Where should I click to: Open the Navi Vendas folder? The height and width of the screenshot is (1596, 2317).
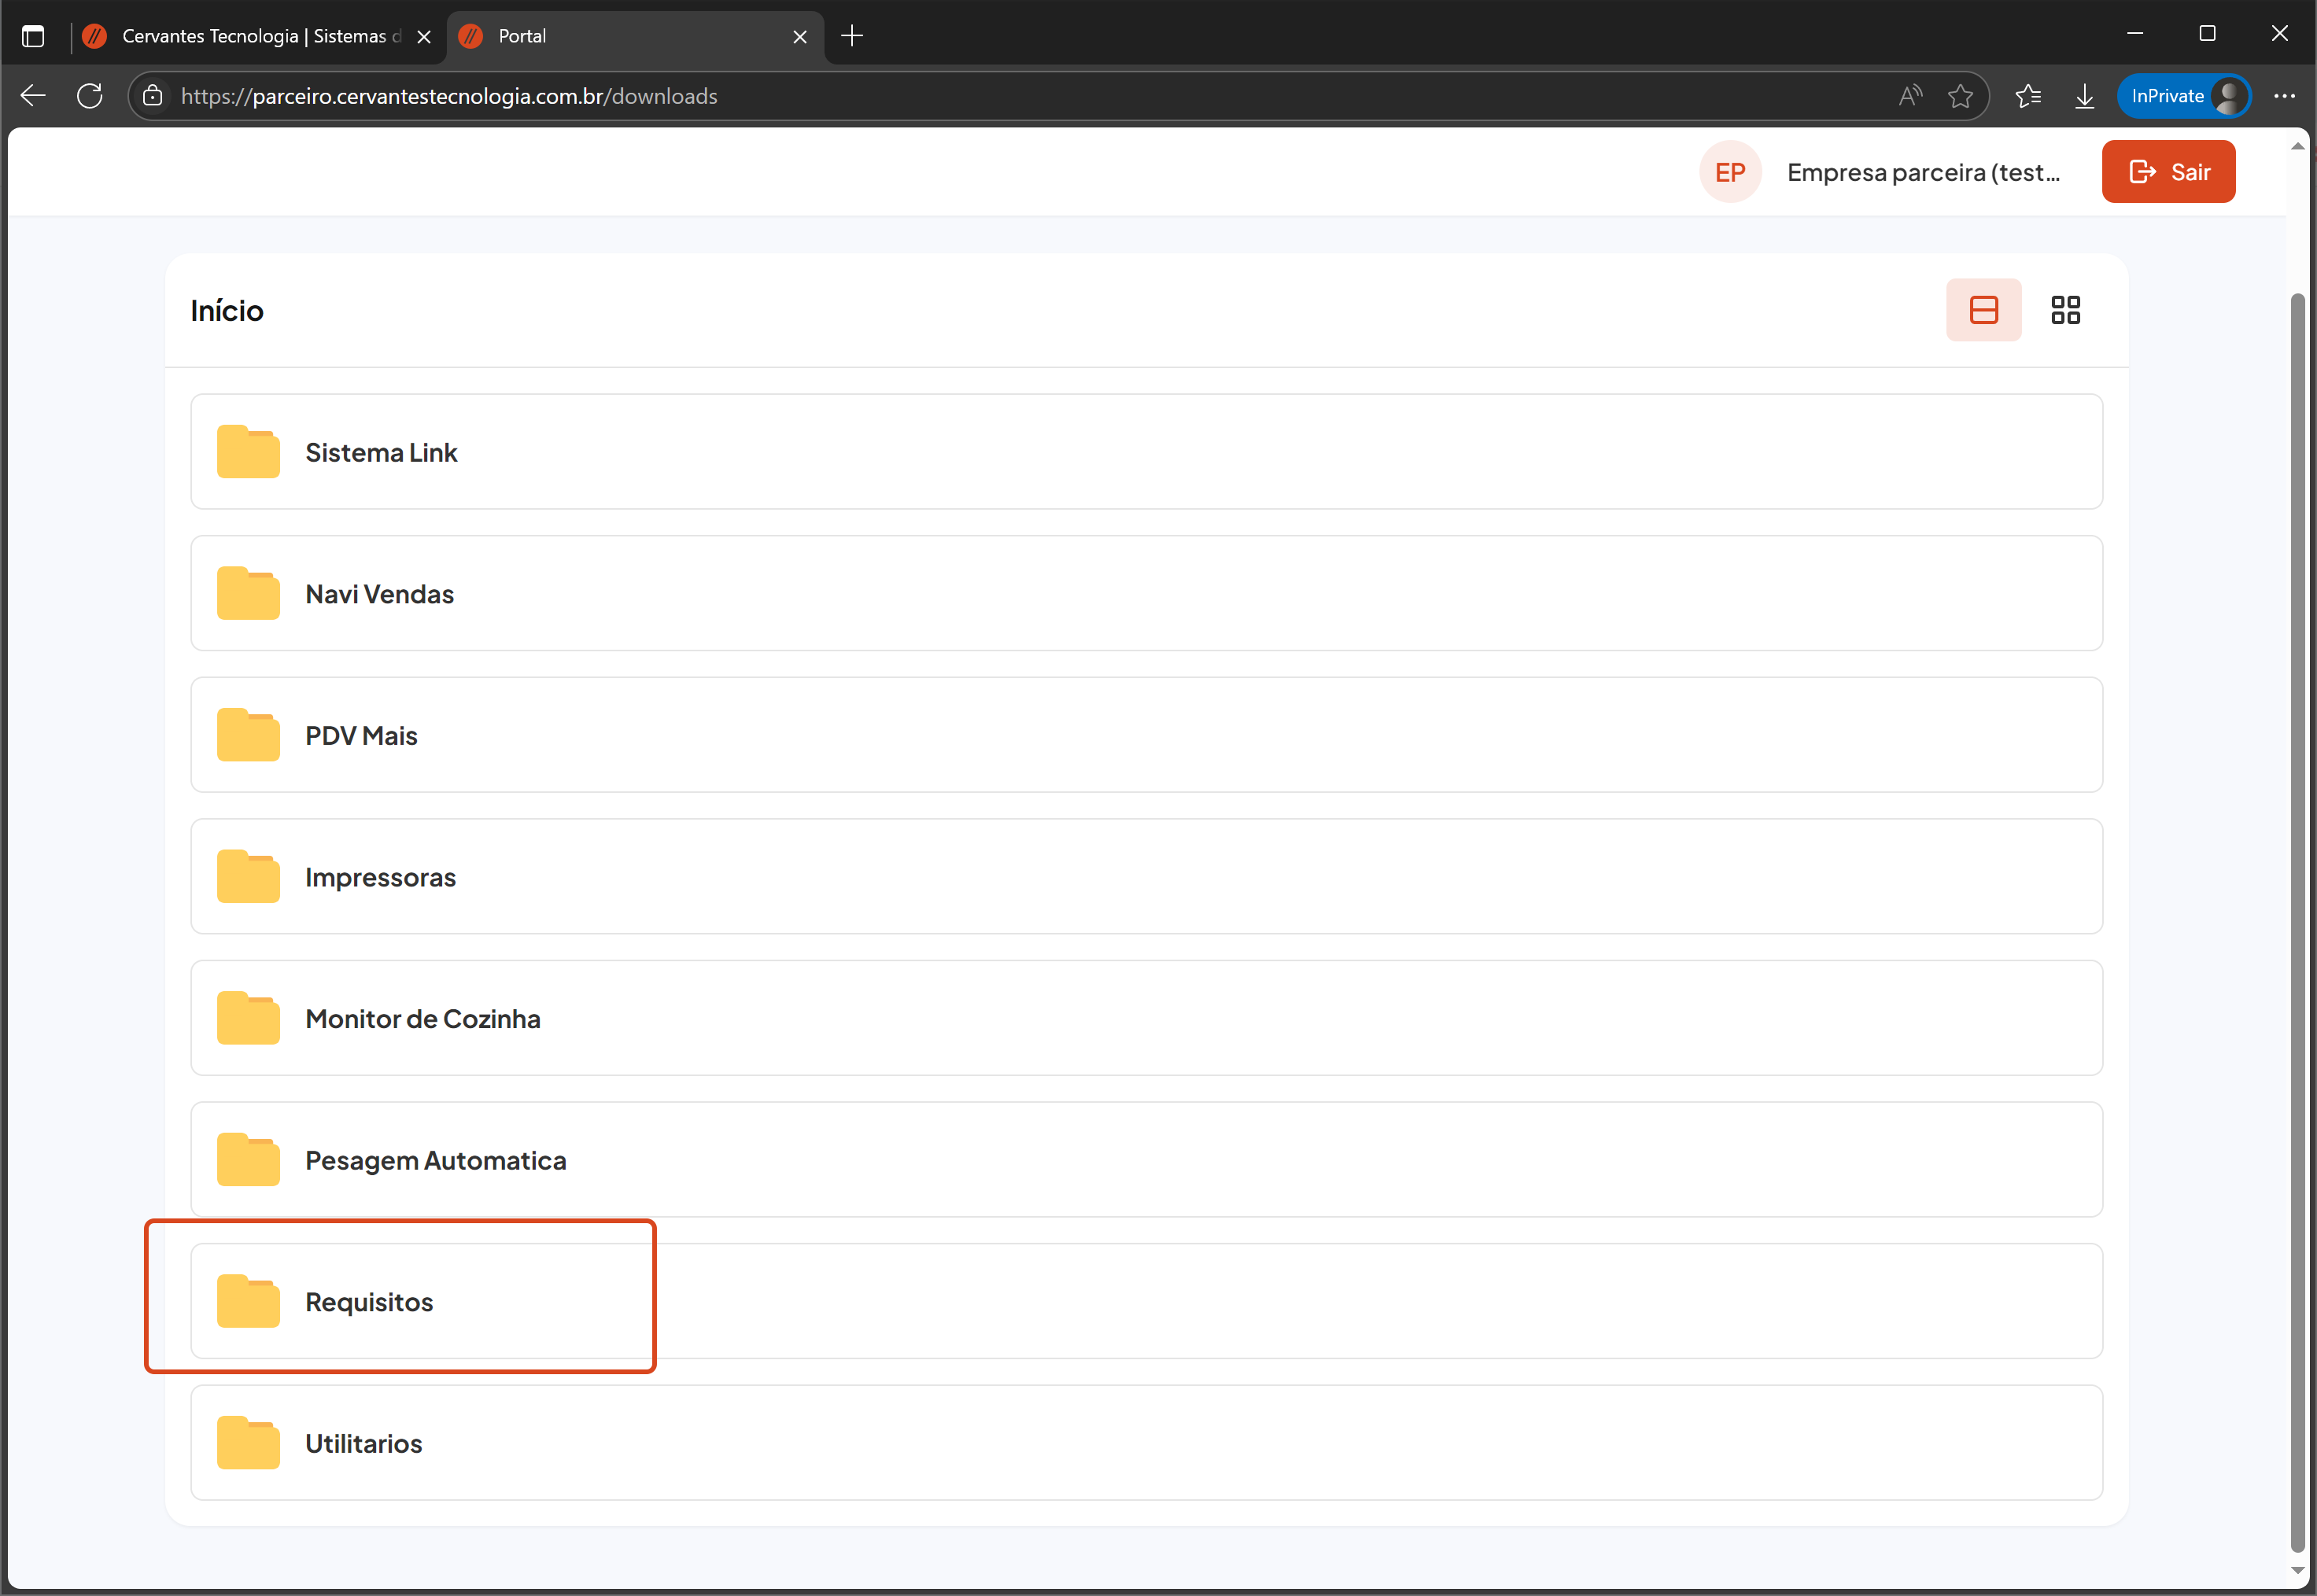tap(379, 594)
